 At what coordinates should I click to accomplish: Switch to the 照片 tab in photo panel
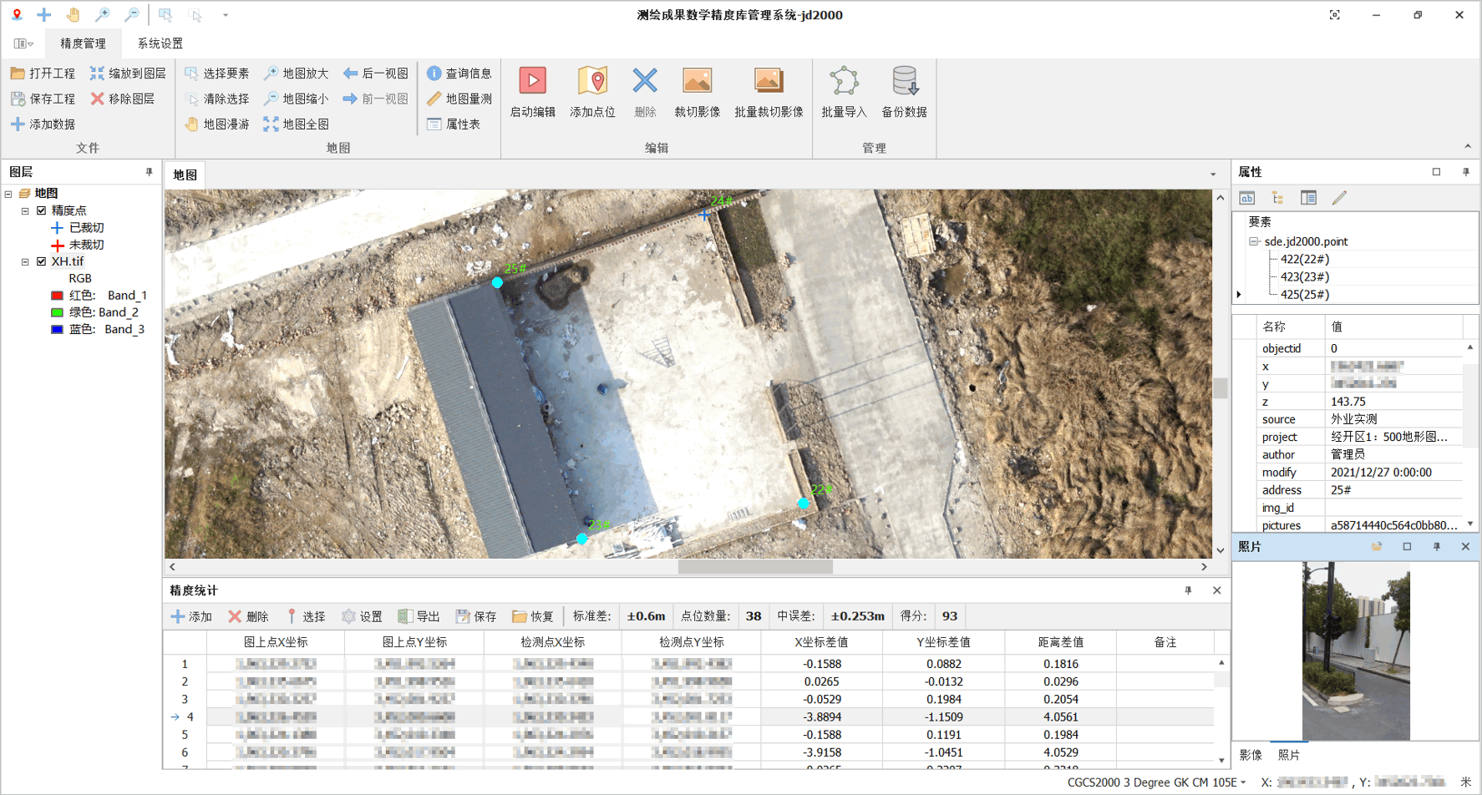pyautogui.click(x=1289, y=755)
